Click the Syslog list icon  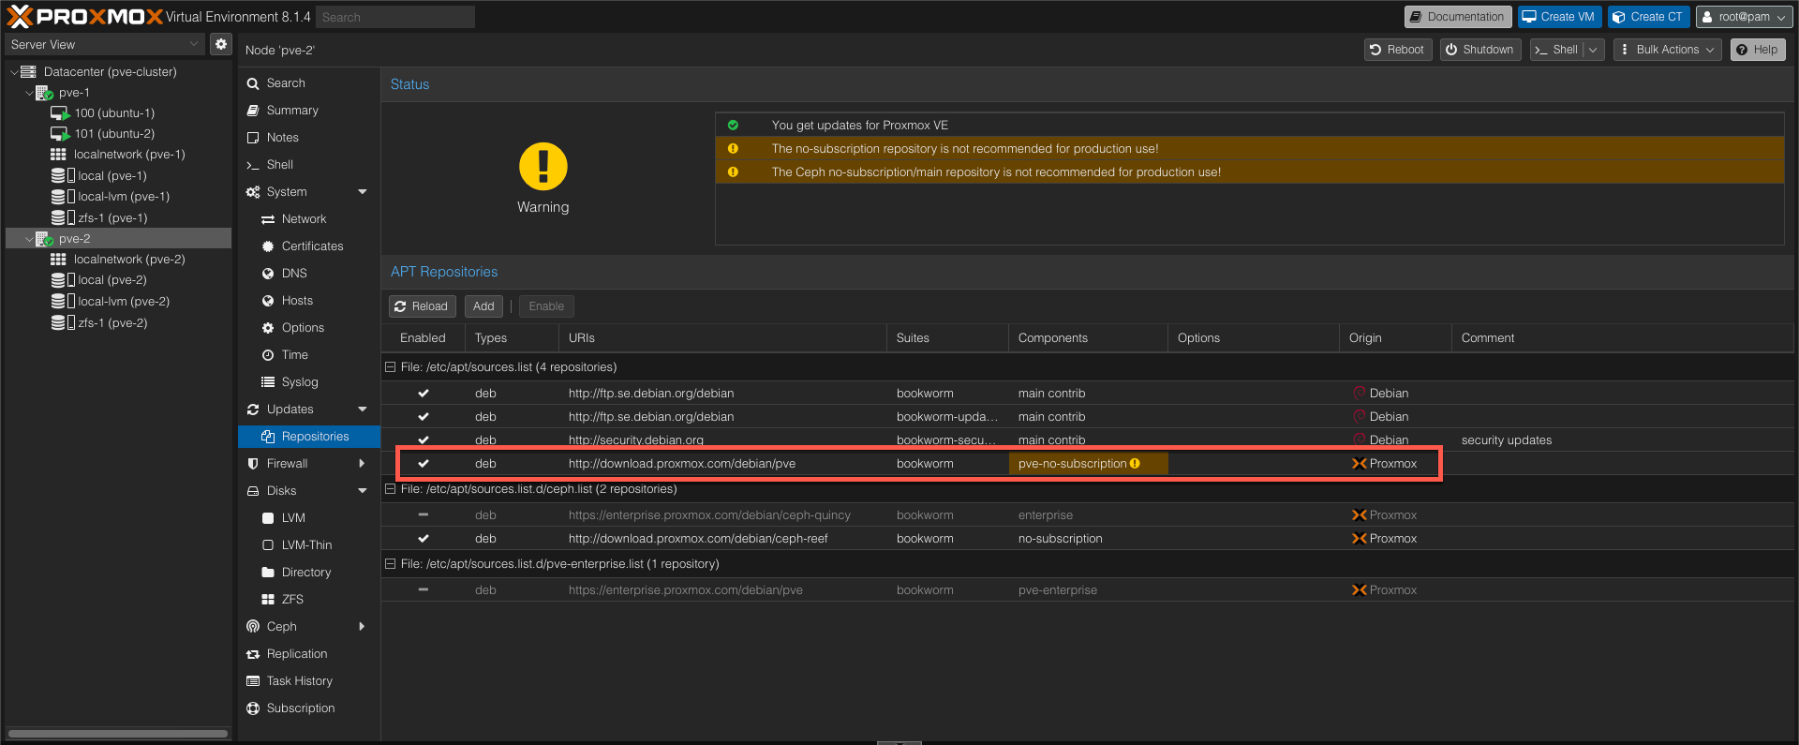point(268,382)
